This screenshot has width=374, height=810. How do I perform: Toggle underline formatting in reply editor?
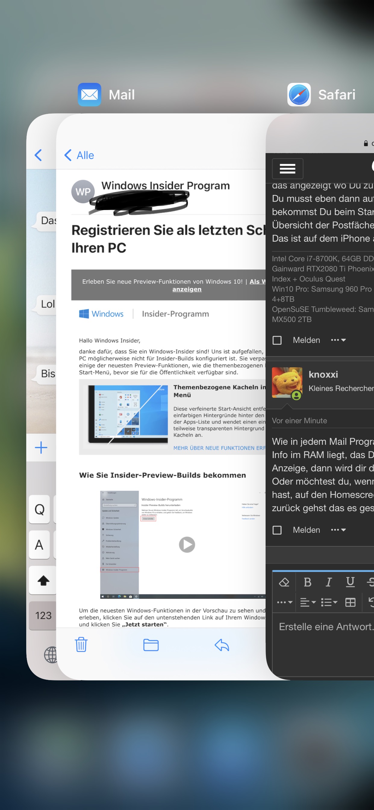[x=350, y=582]
